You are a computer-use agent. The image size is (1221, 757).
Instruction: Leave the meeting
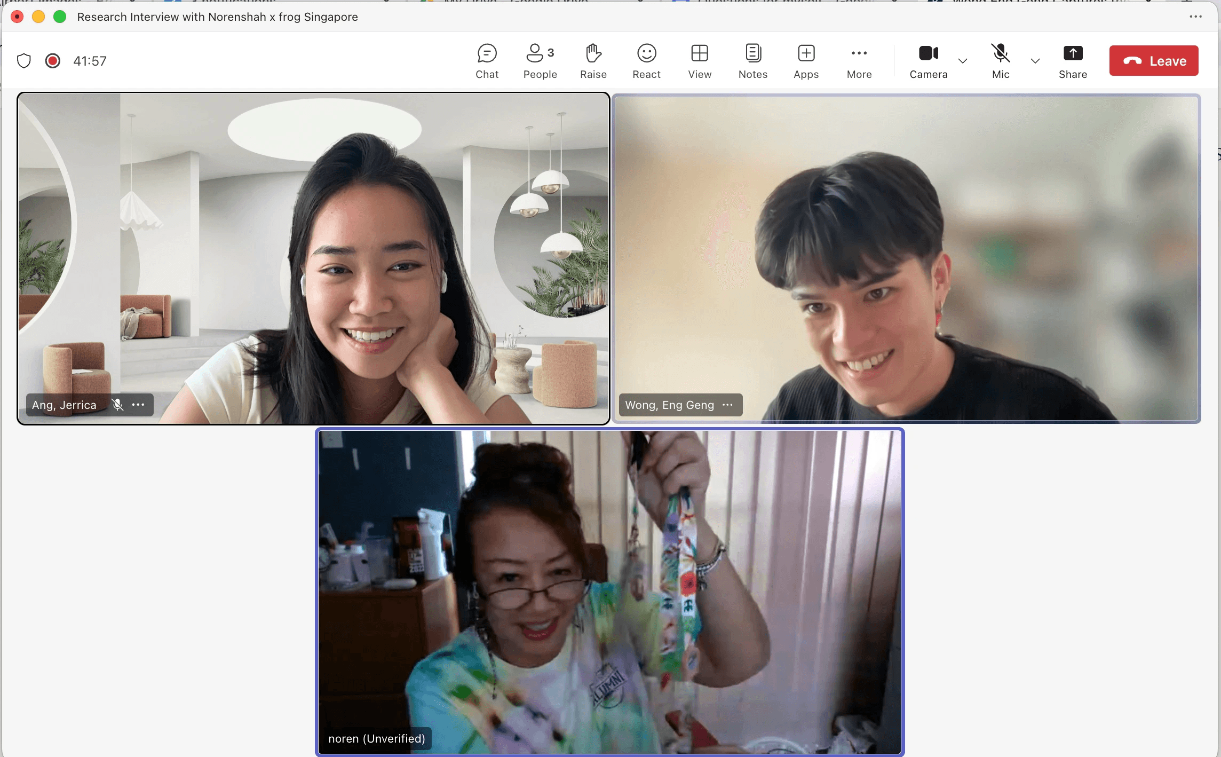click(1153, 61)
